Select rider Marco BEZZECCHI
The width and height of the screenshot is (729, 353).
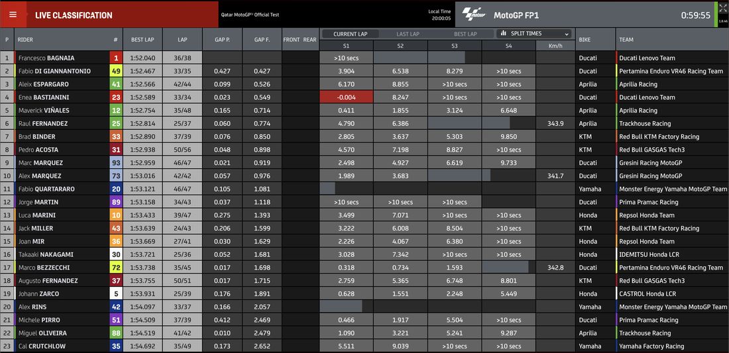click(x=43, y=268)
